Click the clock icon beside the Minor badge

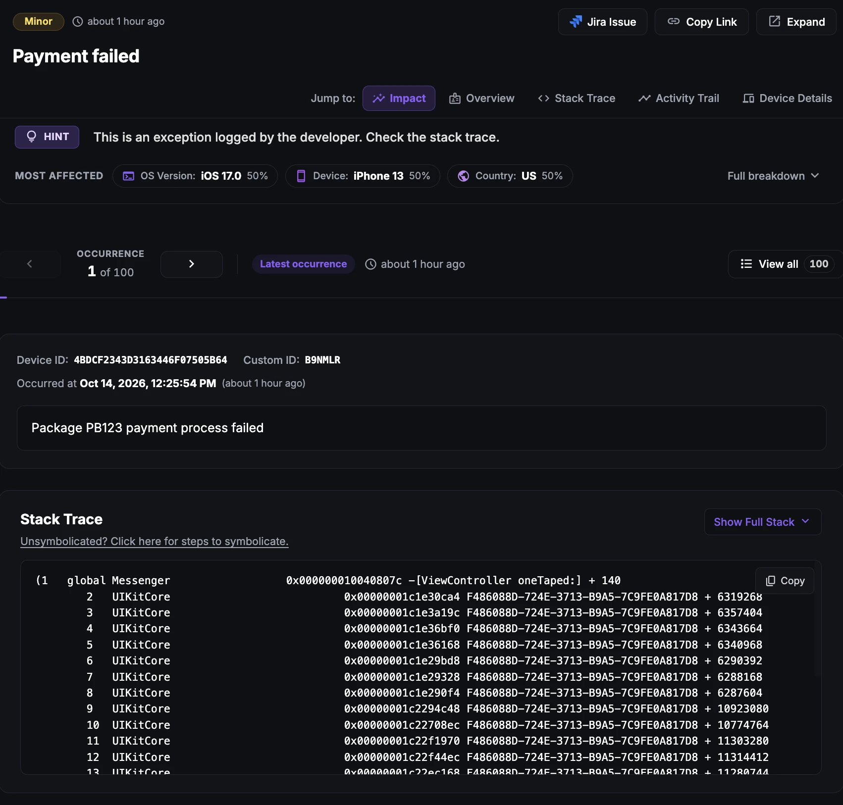[x=77, y=21]
